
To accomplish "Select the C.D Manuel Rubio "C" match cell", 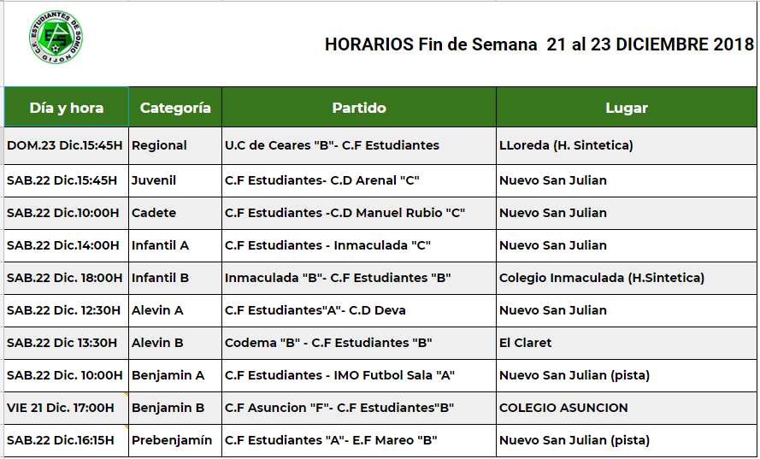I will coord(345,213).
